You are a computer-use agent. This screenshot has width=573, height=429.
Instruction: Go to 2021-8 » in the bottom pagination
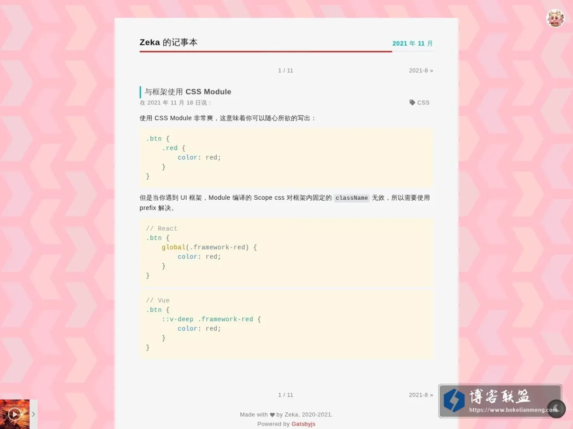tap(421, 395)
